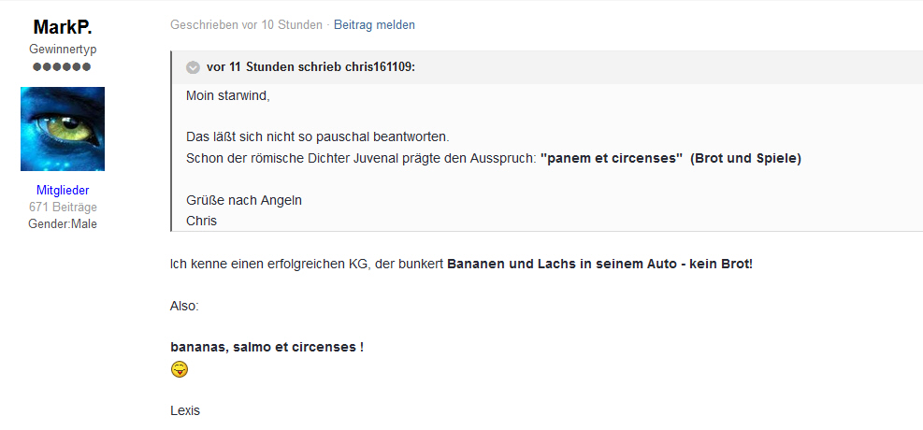Click the rank dots under Gewinnertyp
The image size is (923, 430).
click(x=62, y=66)
